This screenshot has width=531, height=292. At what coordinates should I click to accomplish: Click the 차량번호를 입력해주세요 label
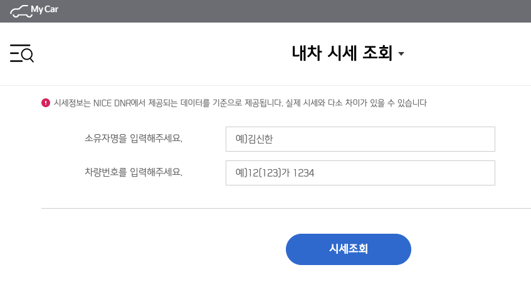coord(134,172)
